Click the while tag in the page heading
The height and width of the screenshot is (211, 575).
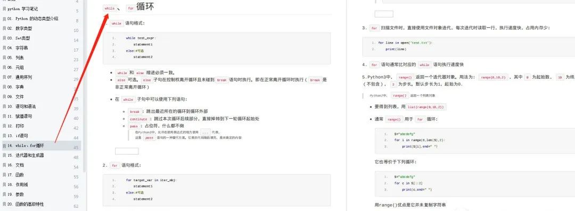click(110, 8)
